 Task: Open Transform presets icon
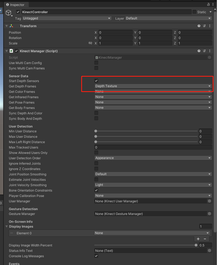[x=204, y=26]
